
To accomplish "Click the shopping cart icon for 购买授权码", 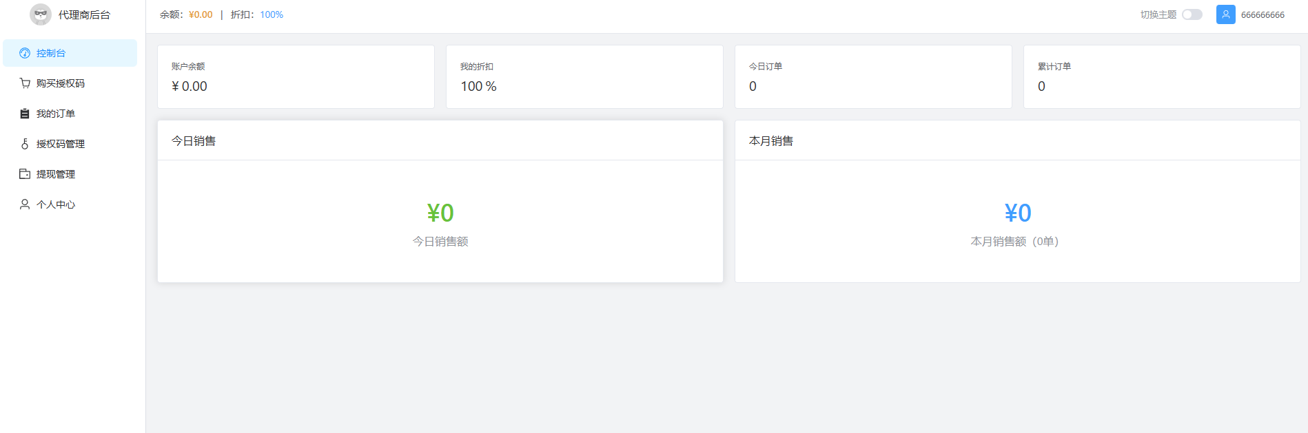I will click(x=23, y=83).
